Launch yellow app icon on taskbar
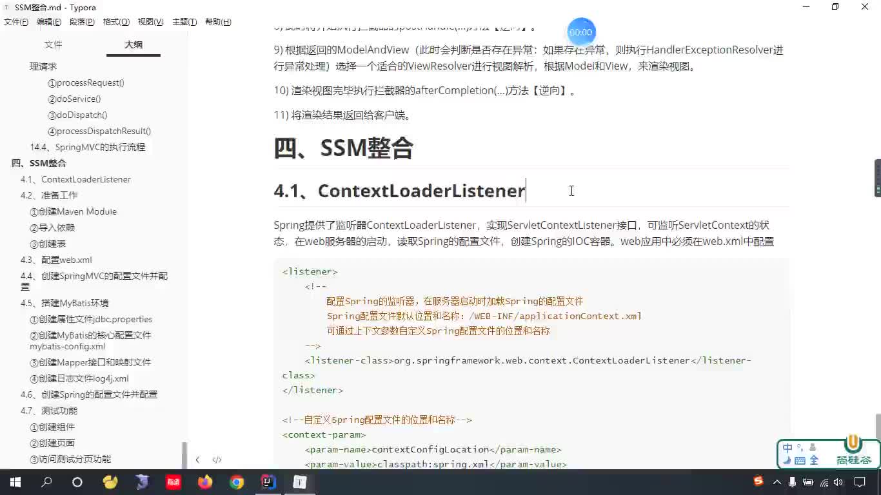This screenshot has width=881, height=495. pos(110,482)
